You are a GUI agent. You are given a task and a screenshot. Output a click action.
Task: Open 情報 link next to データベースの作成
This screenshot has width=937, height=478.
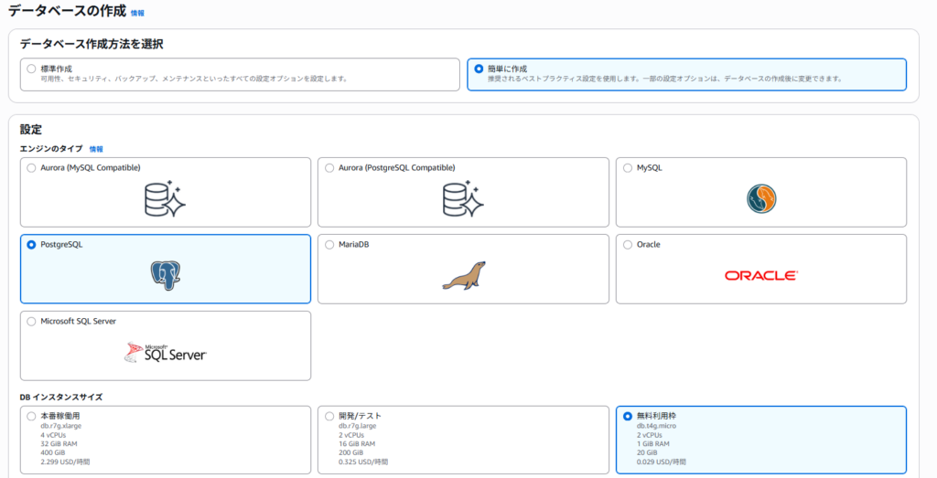(x=137, y=13)
